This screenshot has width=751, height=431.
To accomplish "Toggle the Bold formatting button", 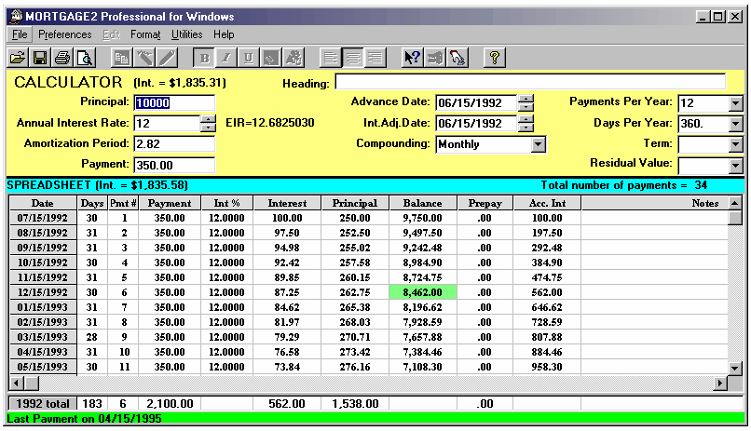I will click(205, 58).
